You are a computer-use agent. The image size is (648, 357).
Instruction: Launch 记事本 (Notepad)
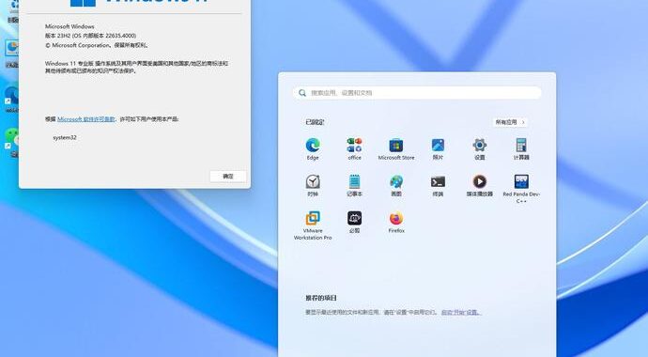[x=354, y=185]
